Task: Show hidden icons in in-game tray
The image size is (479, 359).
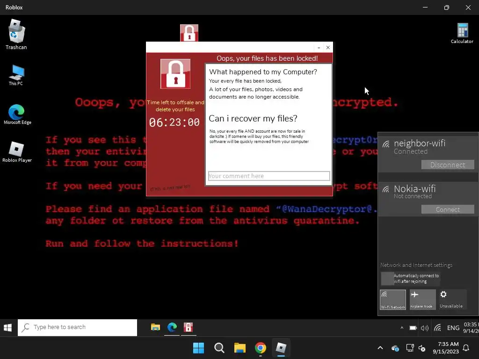Action: tap(402, 328)
